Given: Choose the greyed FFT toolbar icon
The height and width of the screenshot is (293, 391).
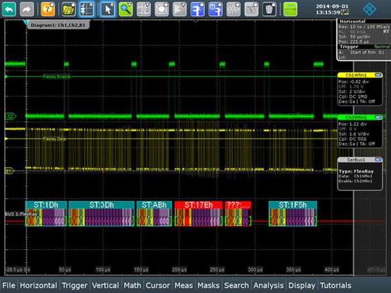Looking at the screenshot, I should click(x=233, y=9).
